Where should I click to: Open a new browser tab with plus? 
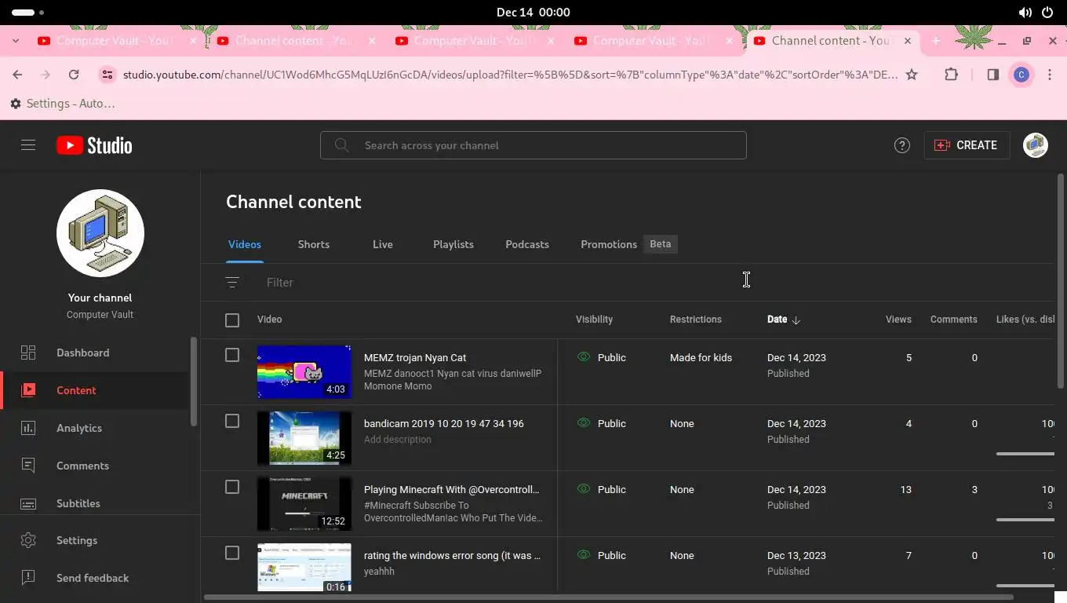click(x=935, y=41)
